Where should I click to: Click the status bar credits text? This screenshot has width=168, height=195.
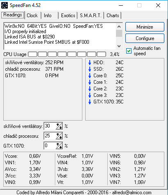coord(84,193)
